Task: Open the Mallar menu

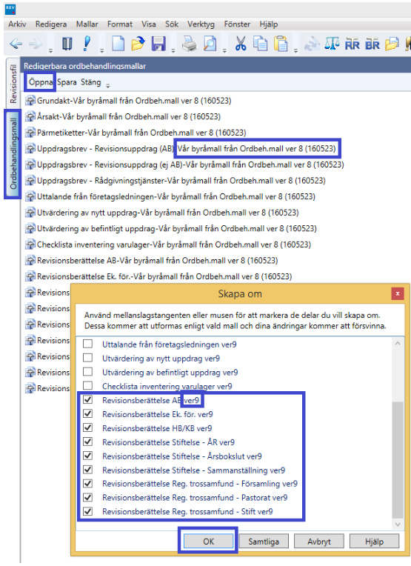Action: click(x=87, y=24)
